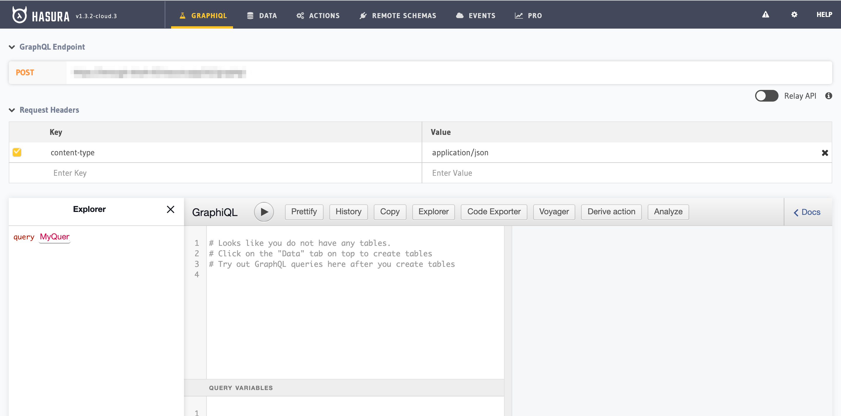Click Copy to copy current query
Image resolution: width=841 pixels, height=416 pixels.
[389, 211]
